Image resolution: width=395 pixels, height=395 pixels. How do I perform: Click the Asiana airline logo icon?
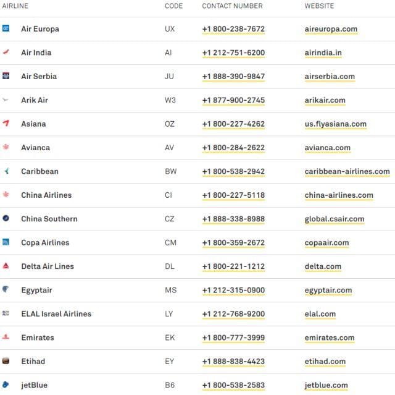[6, 124]
